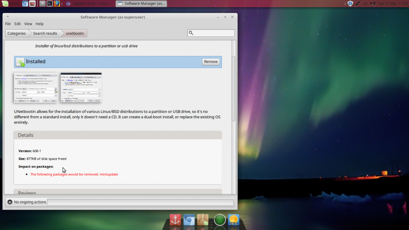Image resolution: width=409 pixels, height=230 pixels.
Task: Open the weather 18°C dock applet
Action: click(233, 220)
